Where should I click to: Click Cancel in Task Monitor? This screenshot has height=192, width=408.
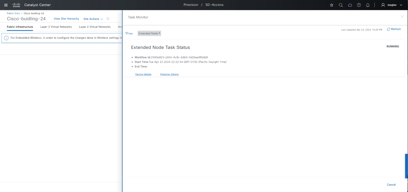click(391, 185)
